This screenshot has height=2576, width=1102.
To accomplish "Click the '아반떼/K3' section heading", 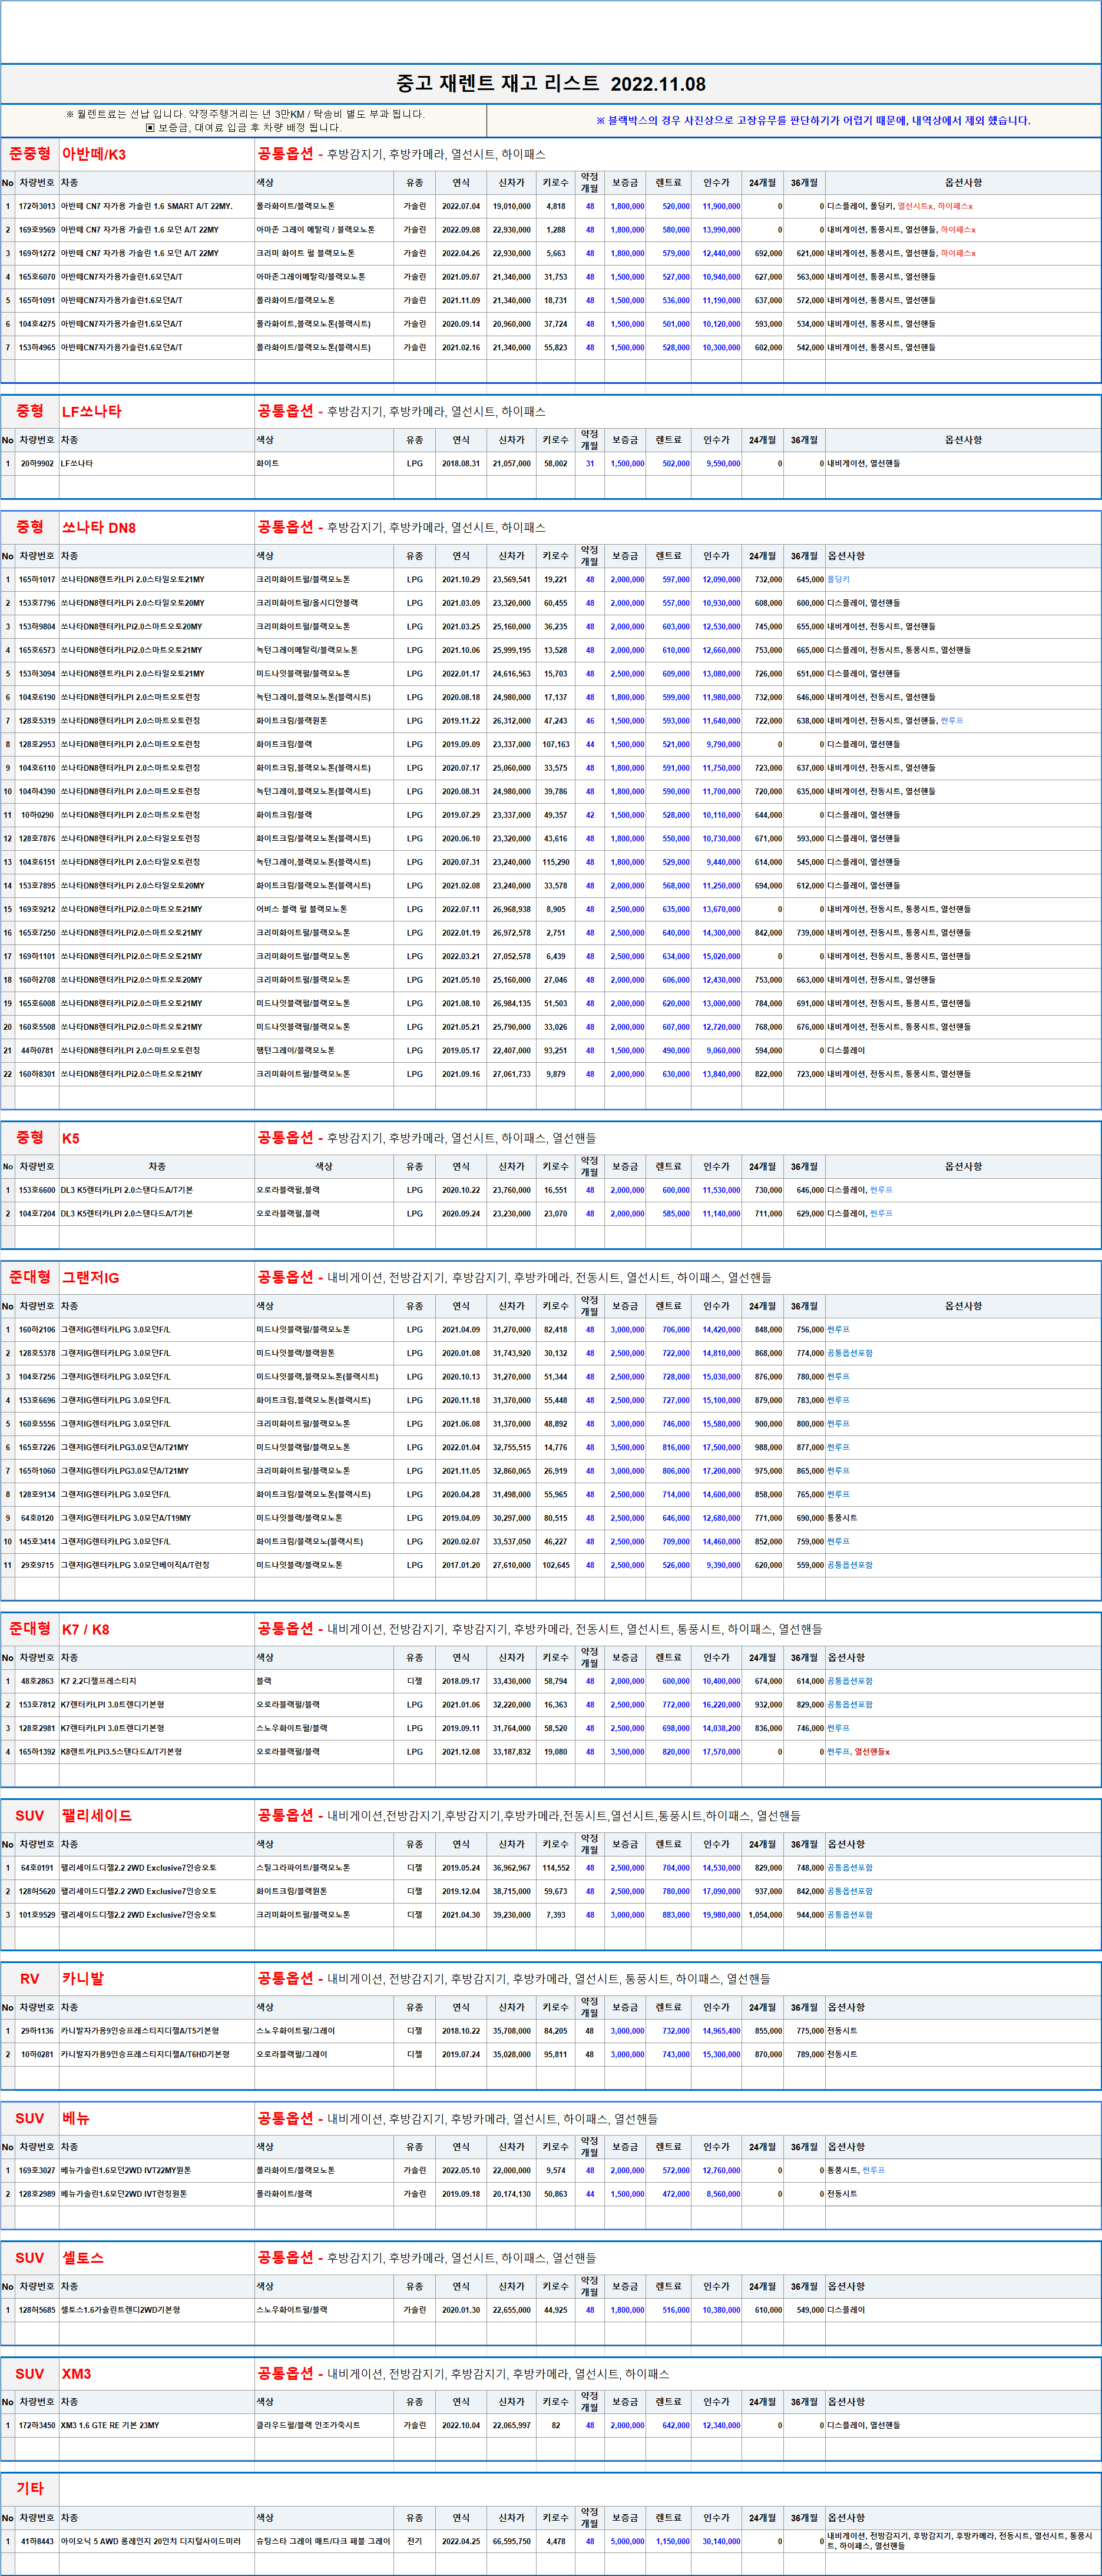I will [94, 154].
